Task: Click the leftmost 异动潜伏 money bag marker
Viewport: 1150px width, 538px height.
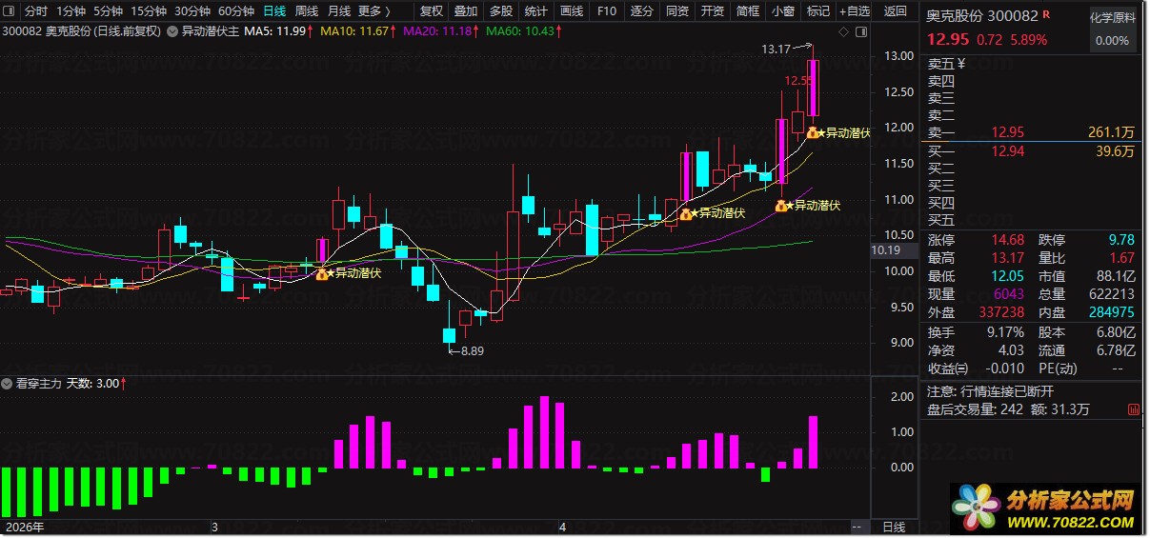Action: click(x=322, y=273)
